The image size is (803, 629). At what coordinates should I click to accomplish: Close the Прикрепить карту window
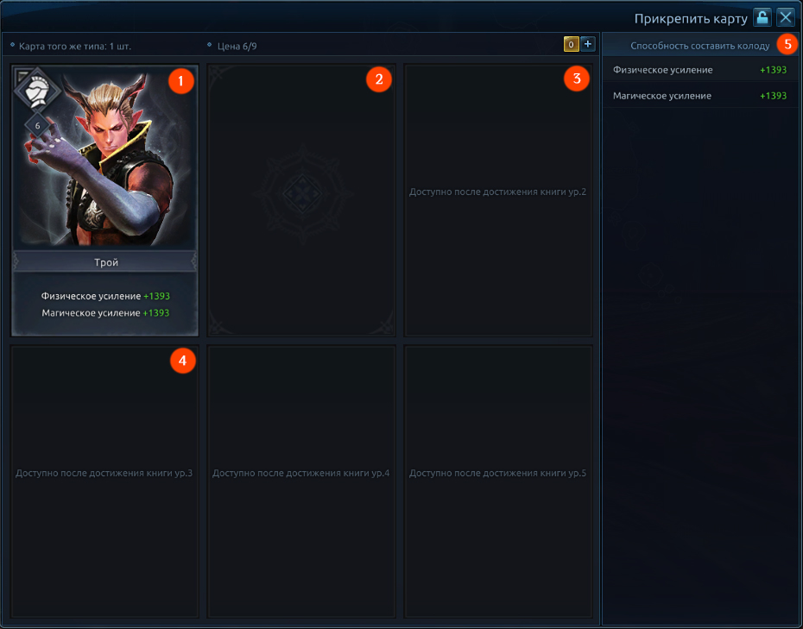coord(785,17)
